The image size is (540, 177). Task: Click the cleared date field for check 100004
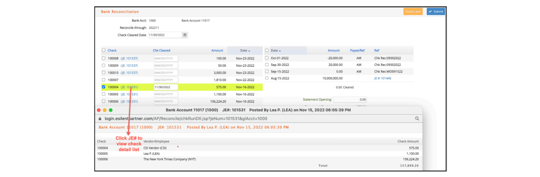[x=166, y=87]
